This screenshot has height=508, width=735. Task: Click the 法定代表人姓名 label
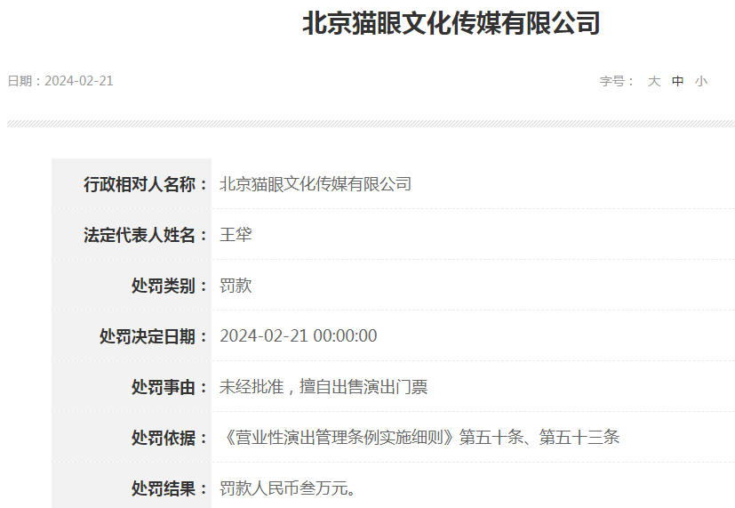pos(146,235)
